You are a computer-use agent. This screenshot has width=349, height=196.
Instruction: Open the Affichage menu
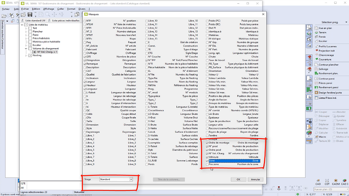coord(49,8)
